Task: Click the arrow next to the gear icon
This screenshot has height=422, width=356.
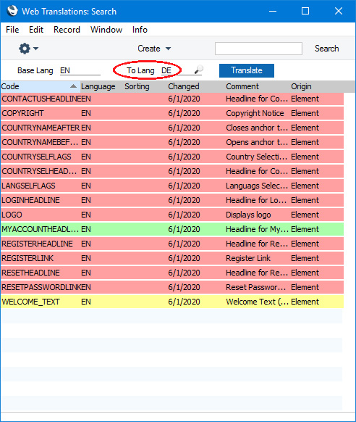Action: point(35,49)
